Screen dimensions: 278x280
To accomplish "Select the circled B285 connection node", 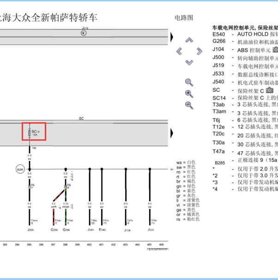I will [20, 169].
